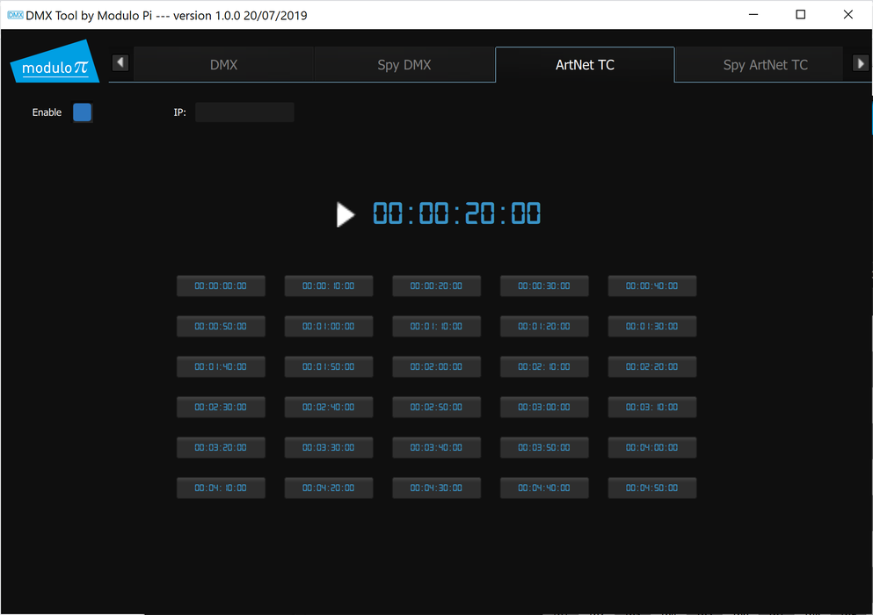The height and width of the screenshot is (615, 873).
Task: Click the 00:01:30:00 preset button
Action: [x=652, y=326]
